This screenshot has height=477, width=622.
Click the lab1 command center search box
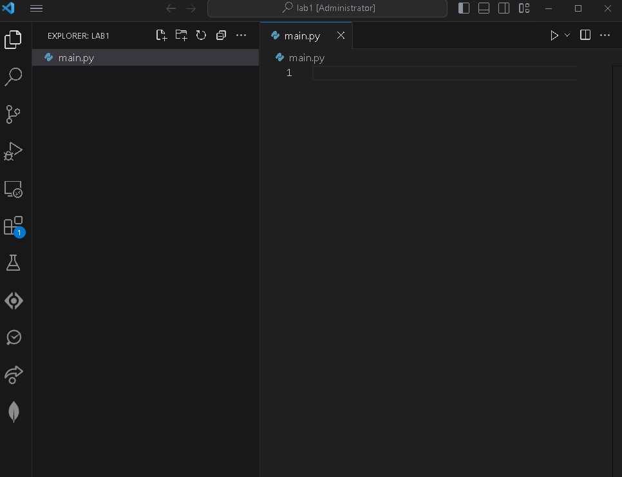pos(327,8)
